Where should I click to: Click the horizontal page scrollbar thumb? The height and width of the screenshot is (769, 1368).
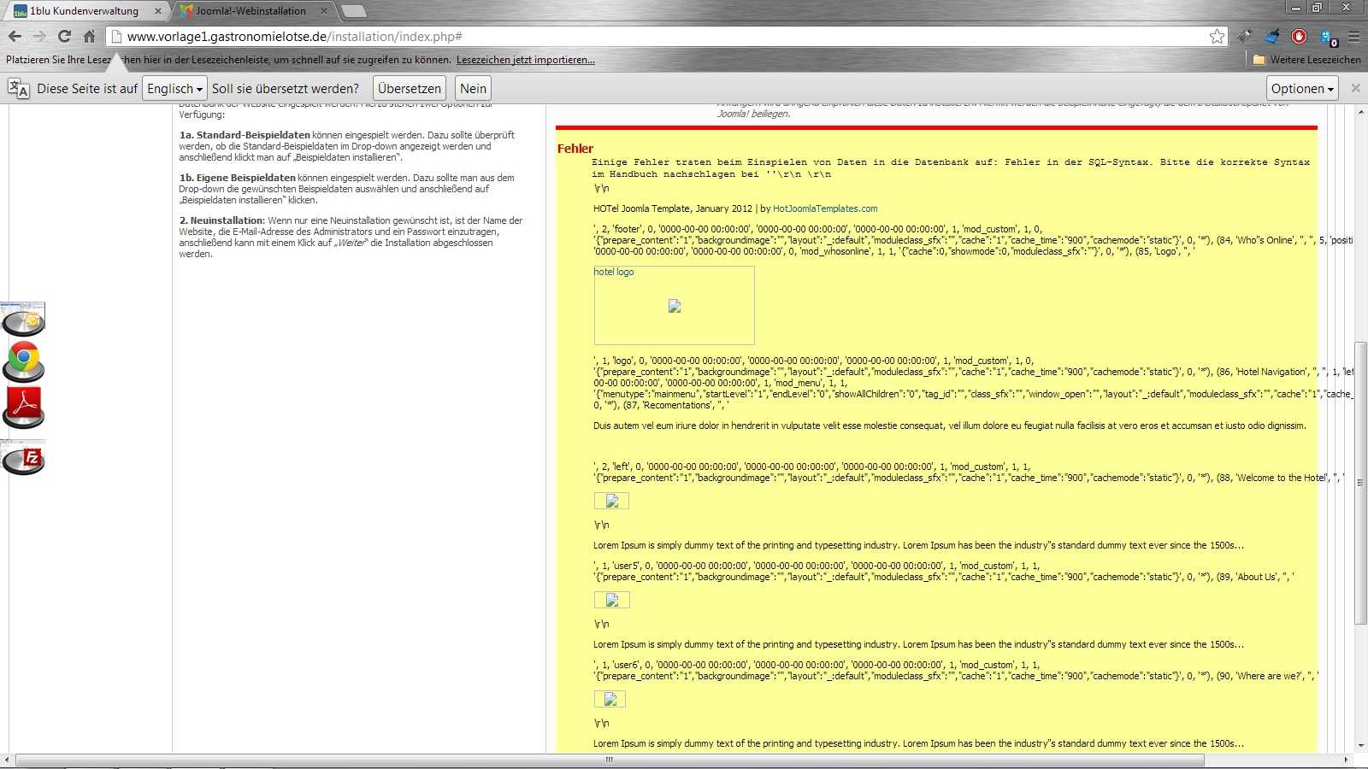tap(610, 760)
